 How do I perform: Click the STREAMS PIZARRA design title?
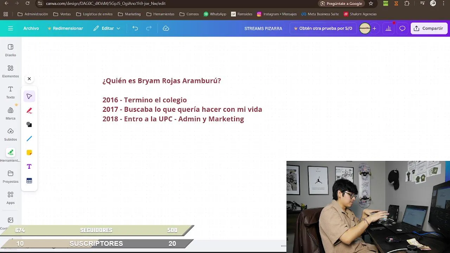(263, 28)
